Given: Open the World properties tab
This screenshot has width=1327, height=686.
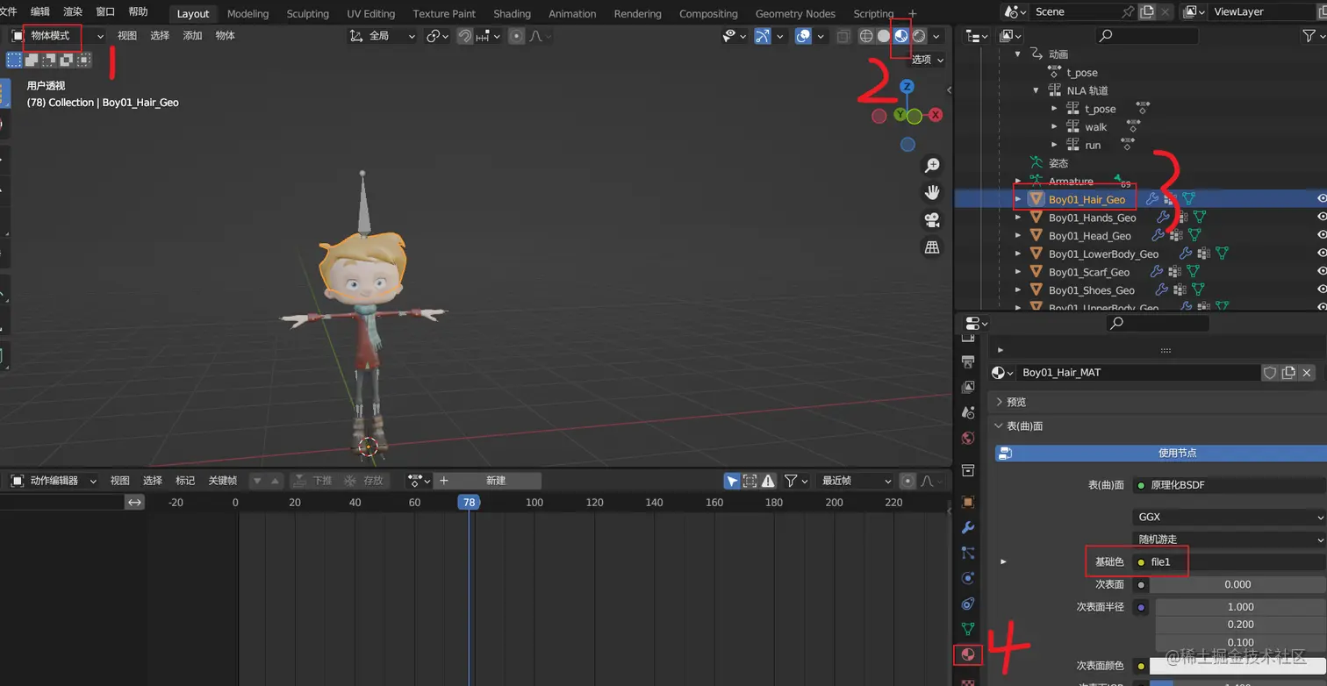Looking at the screenshot, I should (x=967, y=438).
